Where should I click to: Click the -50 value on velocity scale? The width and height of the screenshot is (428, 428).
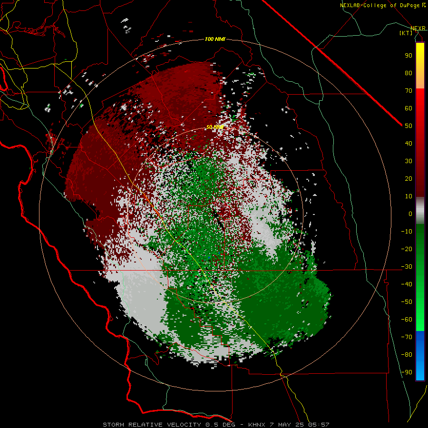tap(407, 302)
